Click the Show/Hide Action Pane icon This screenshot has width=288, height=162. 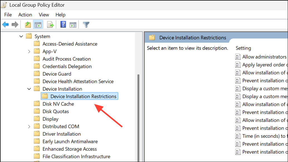click(73, 24)
